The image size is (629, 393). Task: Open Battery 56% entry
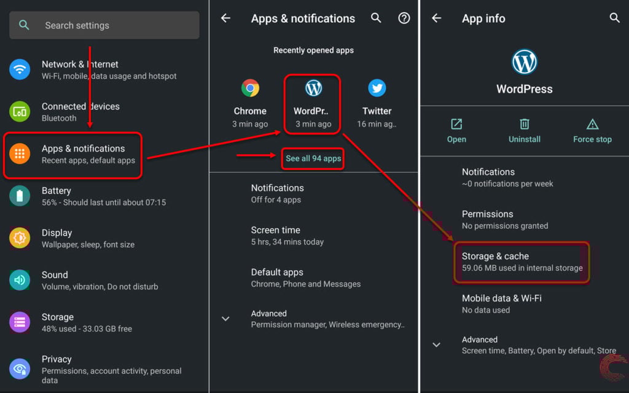point(104,196)
